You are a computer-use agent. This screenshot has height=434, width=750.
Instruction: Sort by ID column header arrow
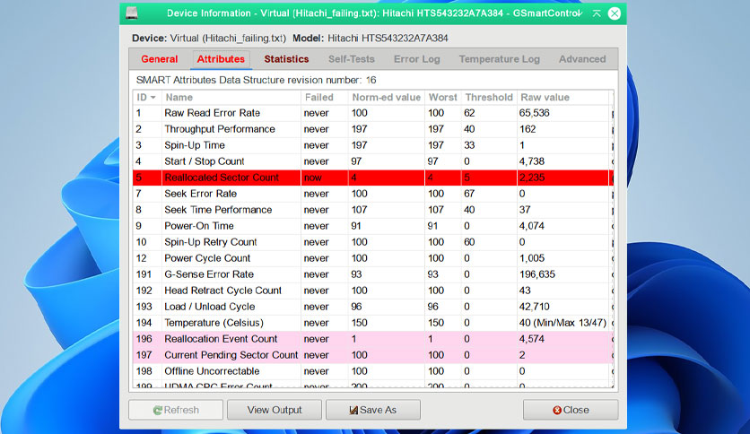pyautogui.click(x=153, y=98)
